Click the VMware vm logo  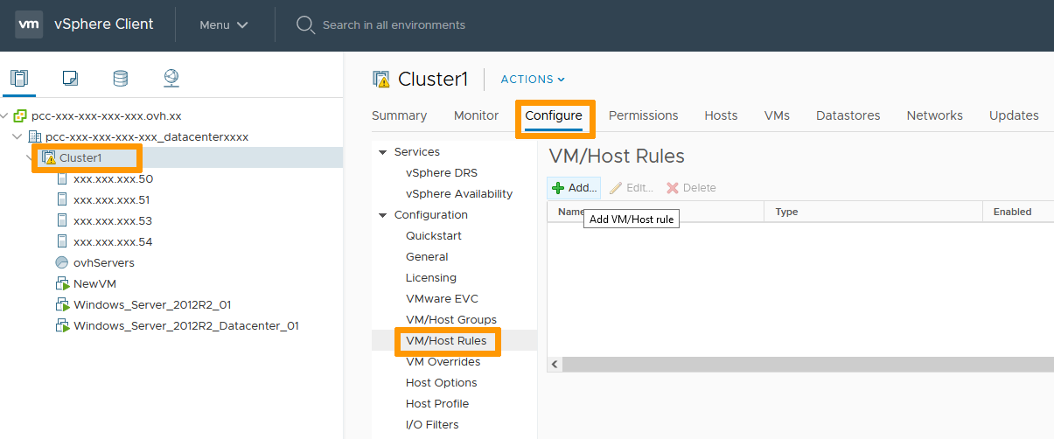tap(29, 24)
